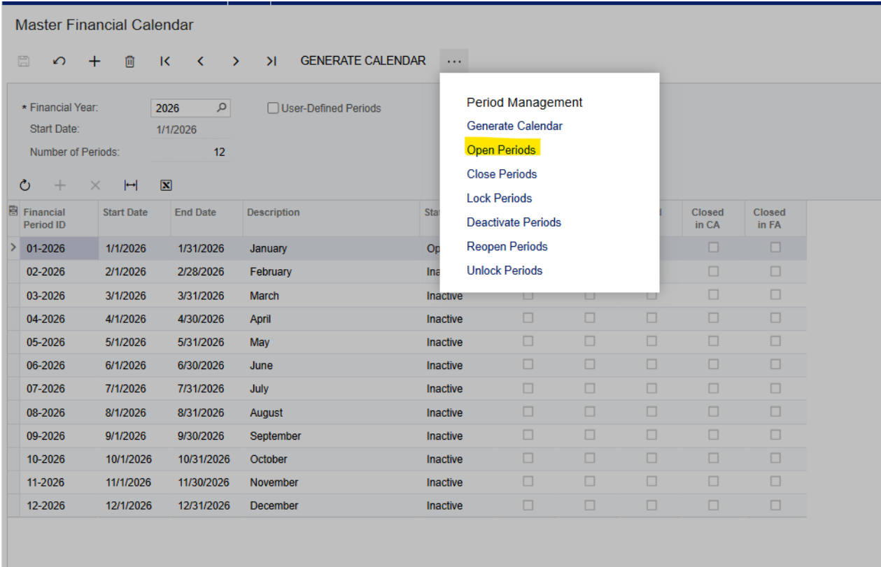Image resolution: width=881 pixels, height=567 pixels.
Task: Toggle Closed in FA checkbox for December
Action: (x=775, y=505)
